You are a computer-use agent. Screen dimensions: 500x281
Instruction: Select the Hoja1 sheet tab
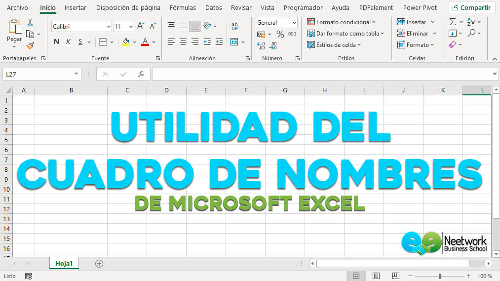64,263
